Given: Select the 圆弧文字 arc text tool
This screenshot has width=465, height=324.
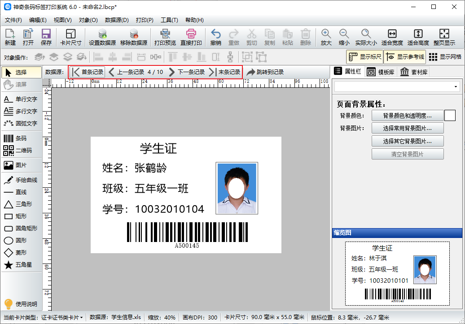Looking at the screenshot, I should [x=21, y=123].
